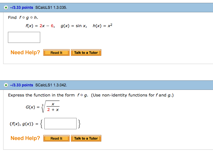This screenshot has height=157, width=213.
Task: Click Talk to a Tutor for question 1.3.035
Action: [86, 53]
